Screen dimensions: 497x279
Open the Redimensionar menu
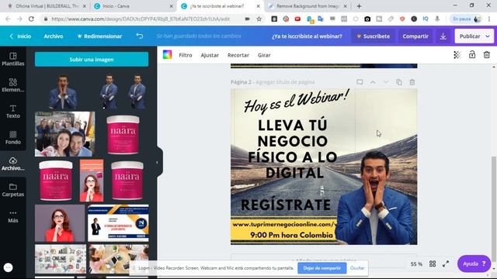pos(99,36)
